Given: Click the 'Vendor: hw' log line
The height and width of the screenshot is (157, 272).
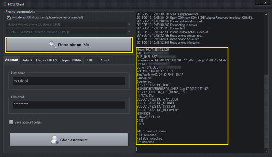Looking at the screenshot, I should coord(144,78).
